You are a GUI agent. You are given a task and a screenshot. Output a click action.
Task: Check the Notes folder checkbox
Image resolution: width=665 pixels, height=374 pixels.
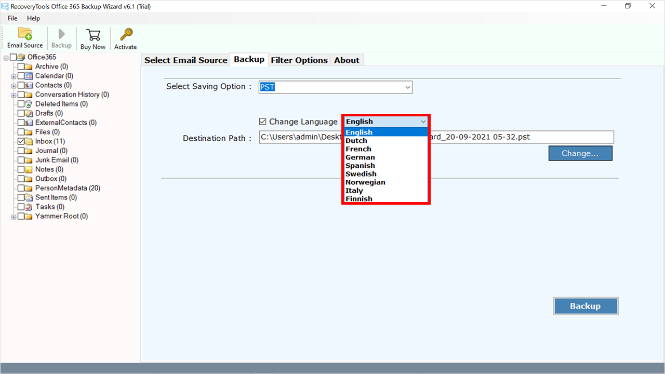click(21, 169)
